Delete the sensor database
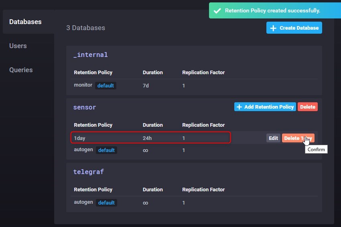 point(307,107)
